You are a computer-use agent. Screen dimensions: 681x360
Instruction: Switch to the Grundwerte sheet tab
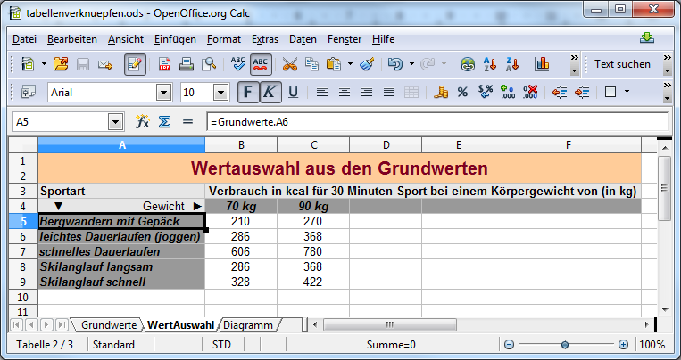(108, 325)
